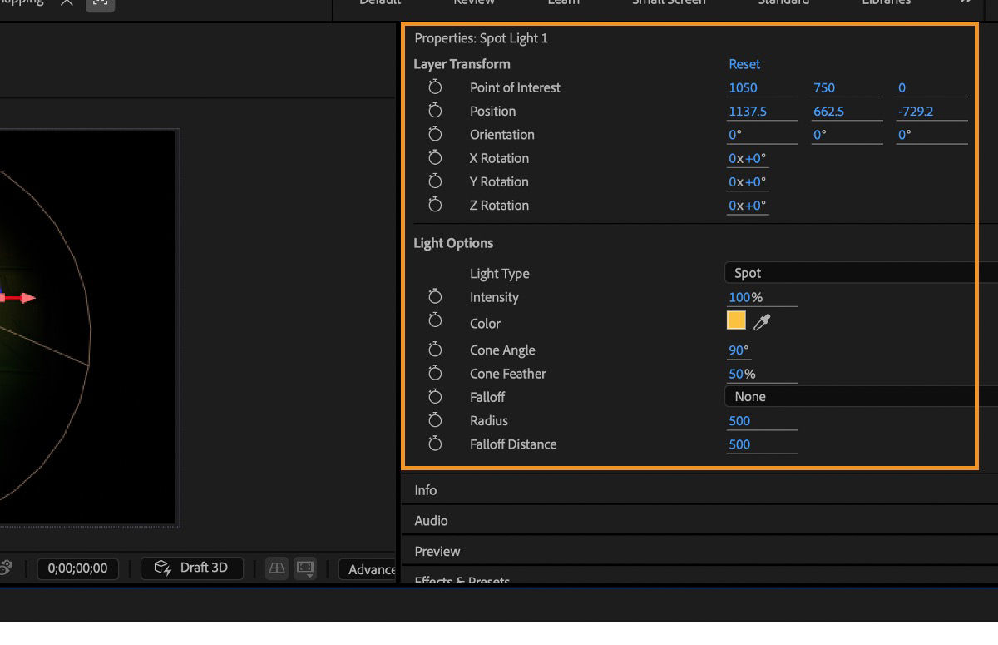Open the Extended Viewer icon near Draft 3D
998x645 pixels.
pos(304,568)
